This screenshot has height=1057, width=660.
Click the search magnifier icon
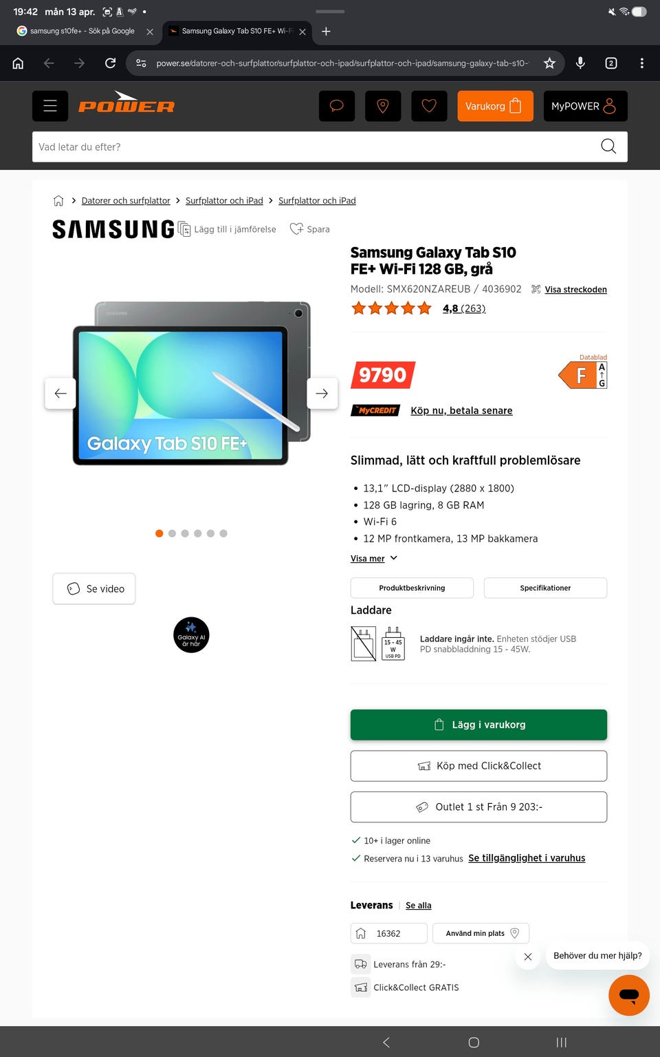tap(608, 147)
